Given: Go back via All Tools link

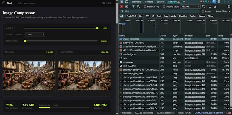Looking at the screenshot, I should (105, 3).
